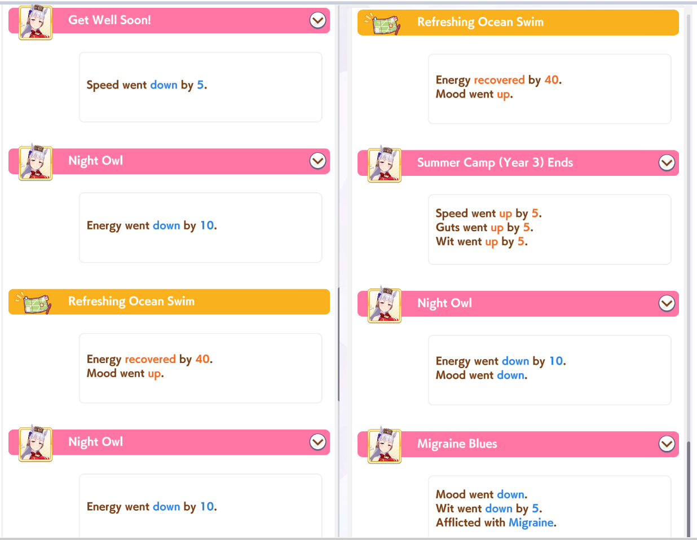
Task: Toggle the Summer Camp (Year 3) Ends chevron
Action: pyautogui.click(x=667, y=163)
